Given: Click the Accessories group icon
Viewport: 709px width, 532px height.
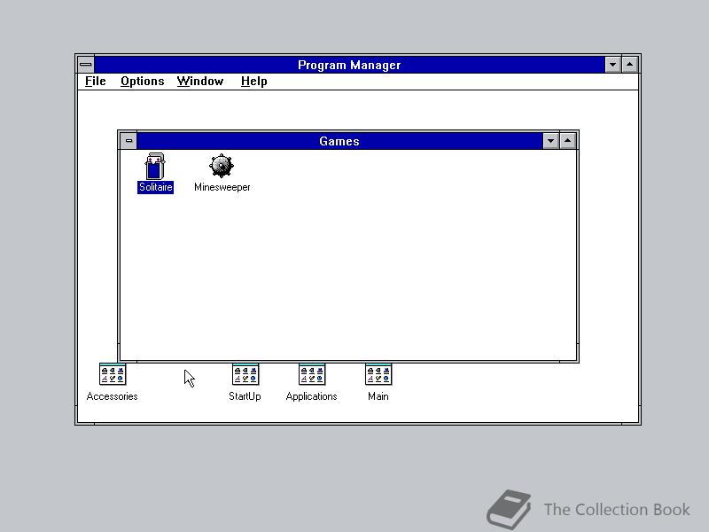Looking at the screenshot, I should [x=113, y=374].
